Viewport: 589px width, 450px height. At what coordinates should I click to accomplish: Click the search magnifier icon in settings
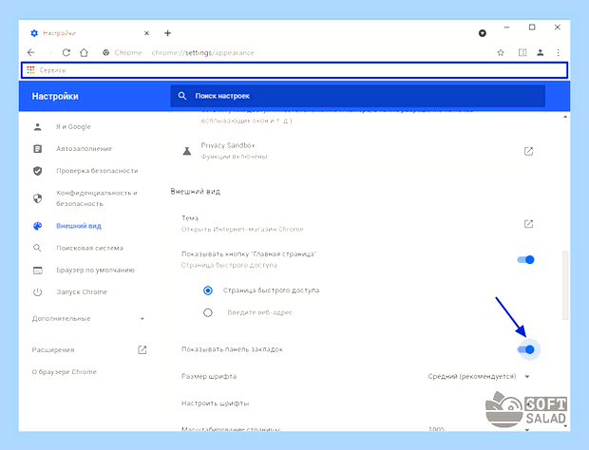coord(182,96)
